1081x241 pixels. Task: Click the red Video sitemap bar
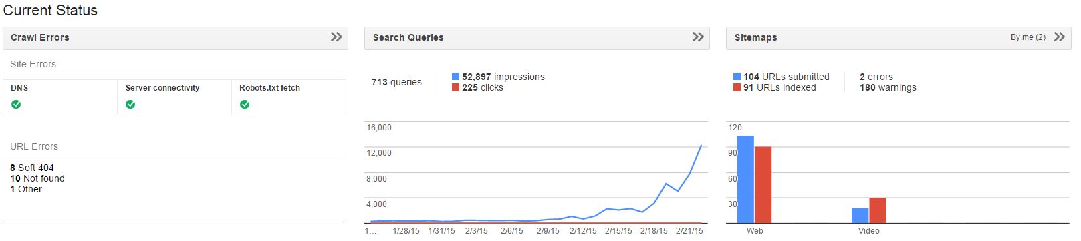[x=878, y=210]
